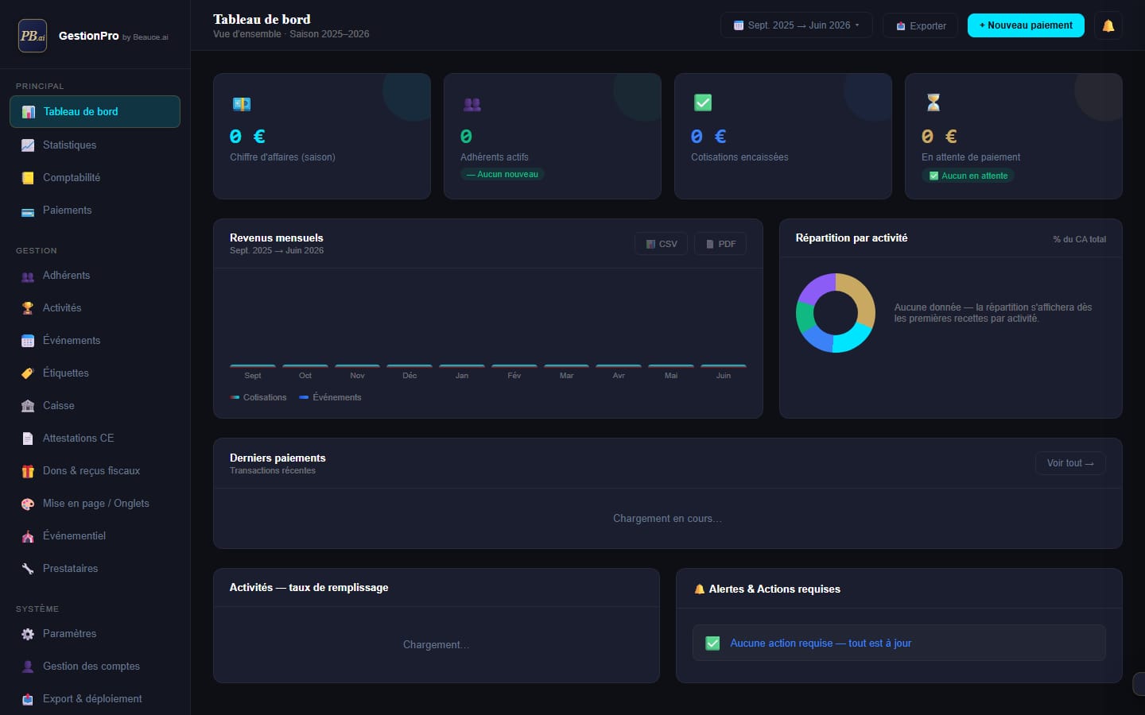Open Voir tout in Derniers paiements
The height and width of the screenshot is (715, 1145).
coord(1070,463)
